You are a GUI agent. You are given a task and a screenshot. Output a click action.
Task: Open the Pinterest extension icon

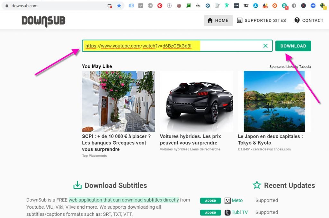click(x=160, y=6)
